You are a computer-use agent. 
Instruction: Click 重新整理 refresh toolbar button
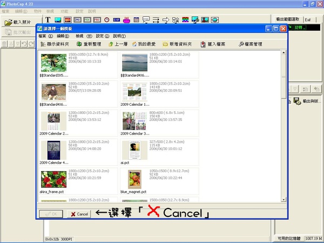[x=89, y=44]
